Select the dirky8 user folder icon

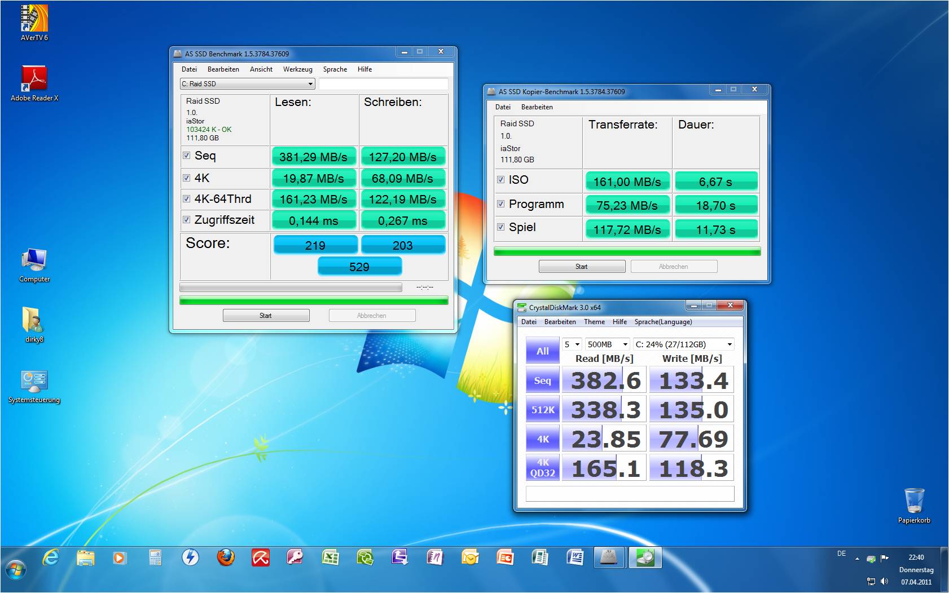click(34, 325)
